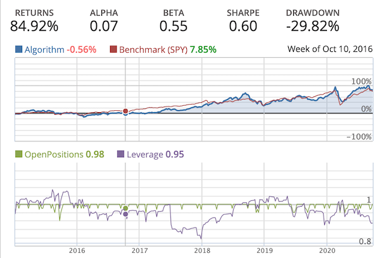Click the 2020 label on the time axis
380x258 pixels.
(x=327, y=250)
